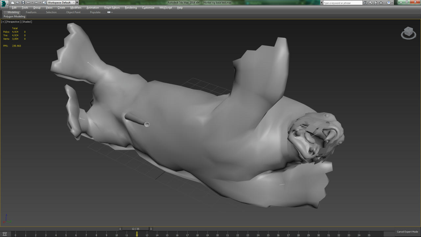421x237 pixels.
Task: Open the 3ds Max application menu logo
Action: tap(4, 4)
